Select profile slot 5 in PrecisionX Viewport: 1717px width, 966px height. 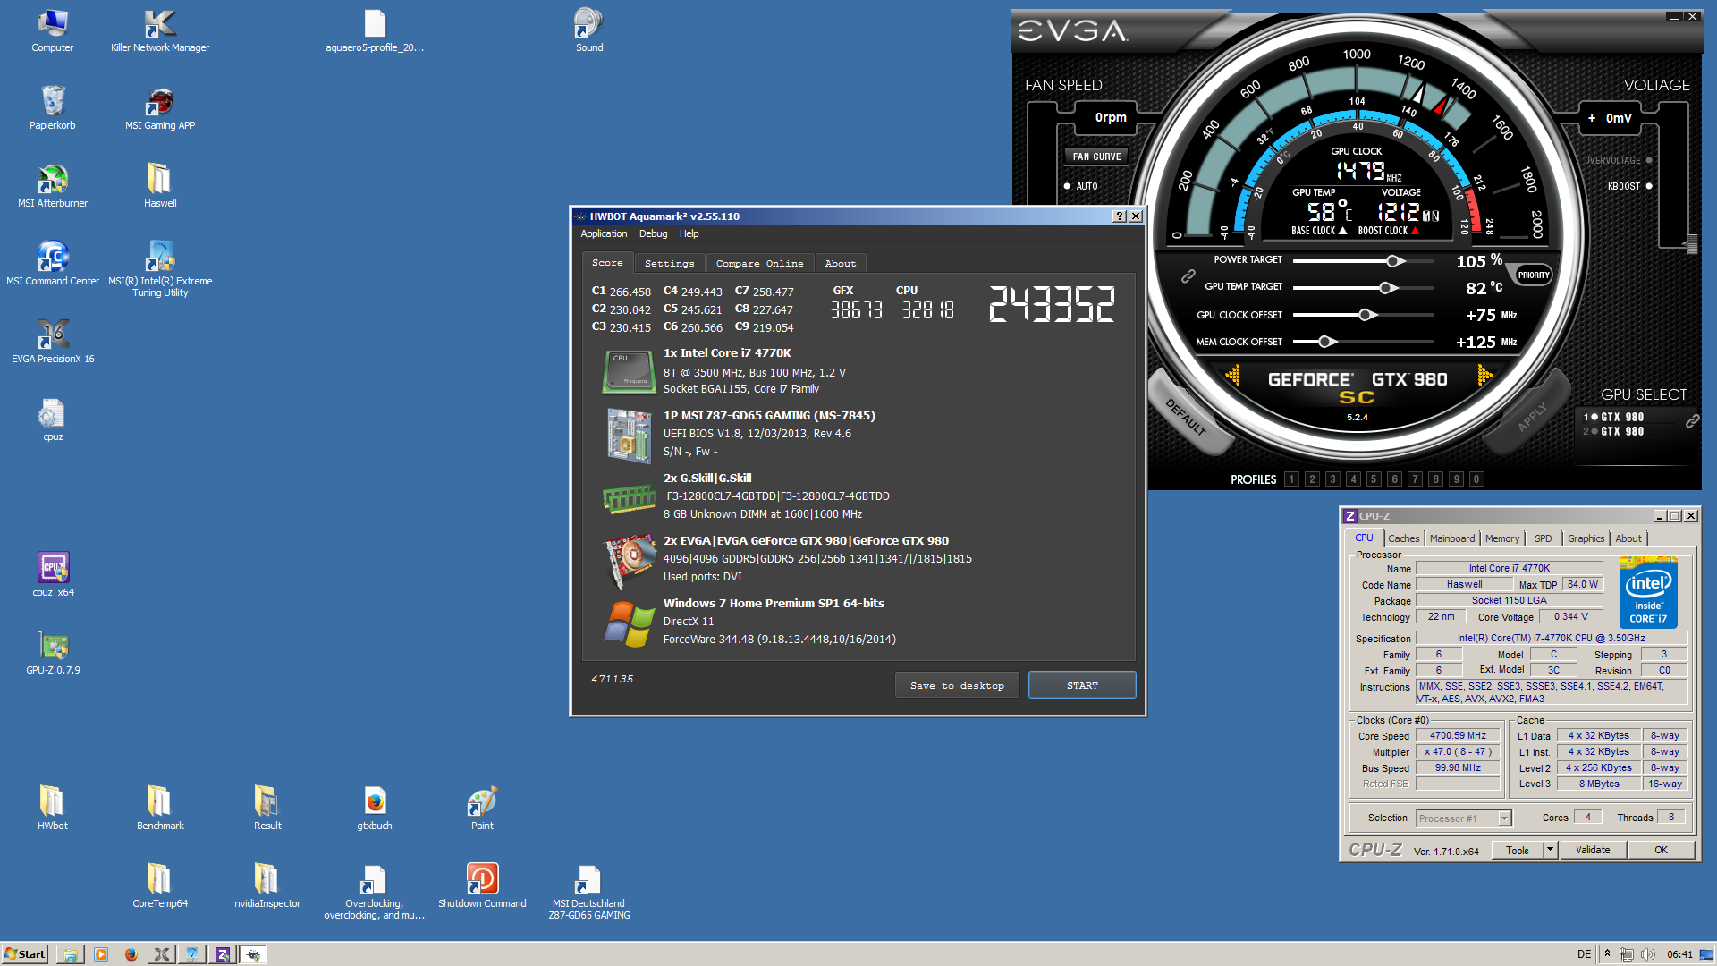pyautogui.click(x=1374, y=479)
